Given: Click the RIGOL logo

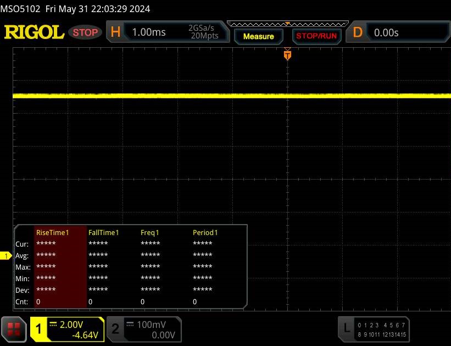Looking at the screenshot, I should click(x=34, y=32).
